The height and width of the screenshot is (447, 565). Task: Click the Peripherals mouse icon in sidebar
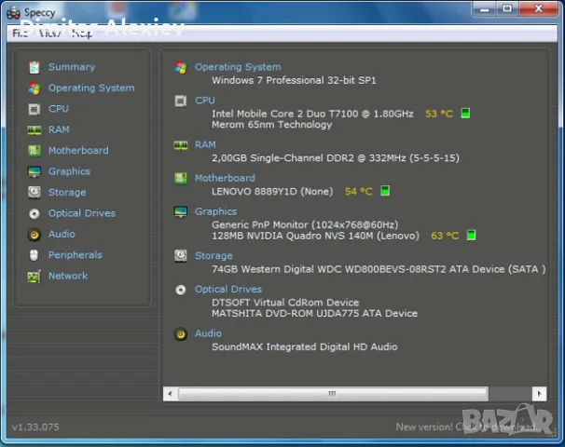click(x=34, y=255)
